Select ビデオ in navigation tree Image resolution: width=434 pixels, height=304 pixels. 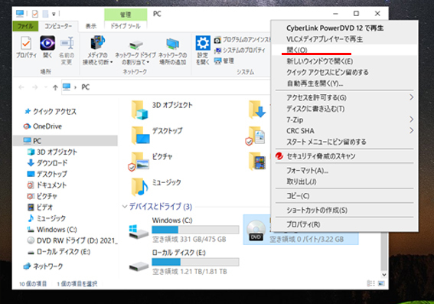pos(40,208)
